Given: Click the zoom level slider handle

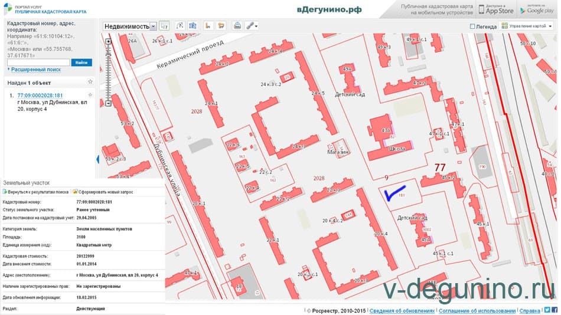Looking at the screenshot, I should click(x=109, y=56).
